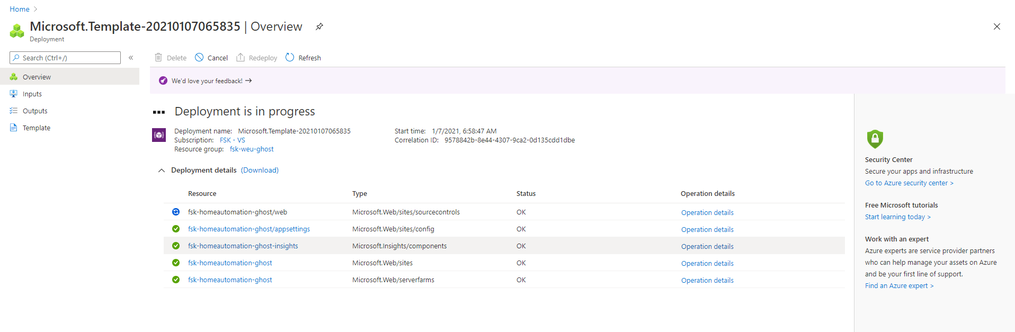Click the Delete trash icon

[x=158, y=57]
